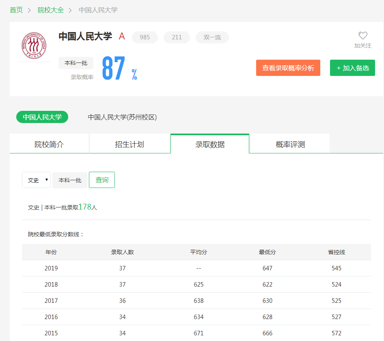Go to 首页 breadcrumb link
This screenshot has width=384, height=341.
coord(16,10)
